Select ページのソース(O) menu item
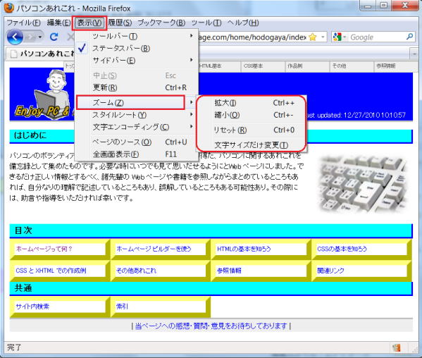The image size is (422, 358). pyautogui.click(x=137, y=142)
